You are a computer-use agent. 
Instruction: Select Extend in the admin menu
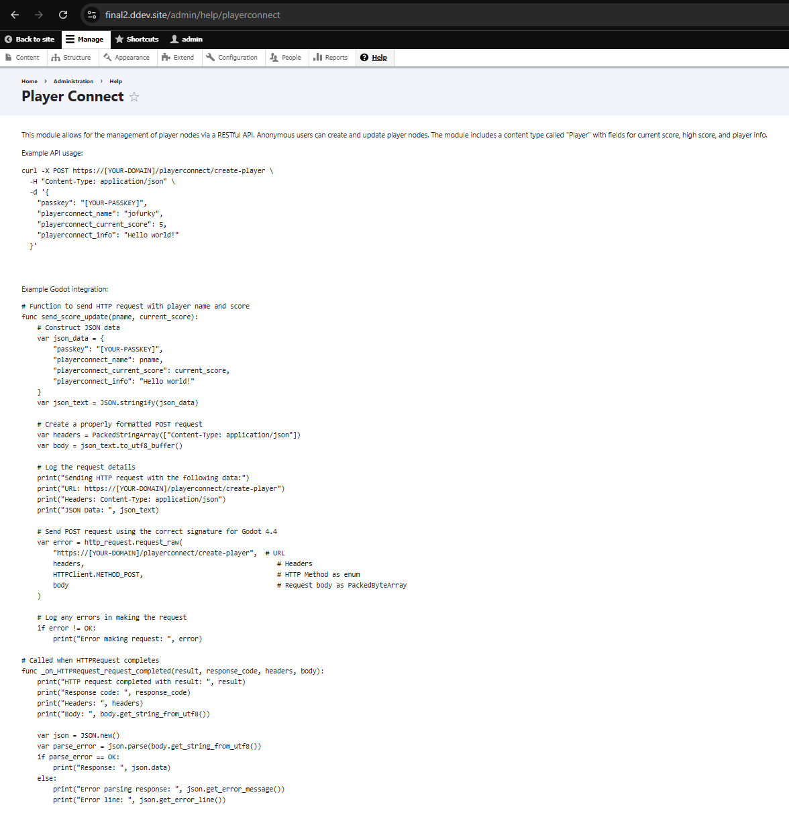[178, 58]
